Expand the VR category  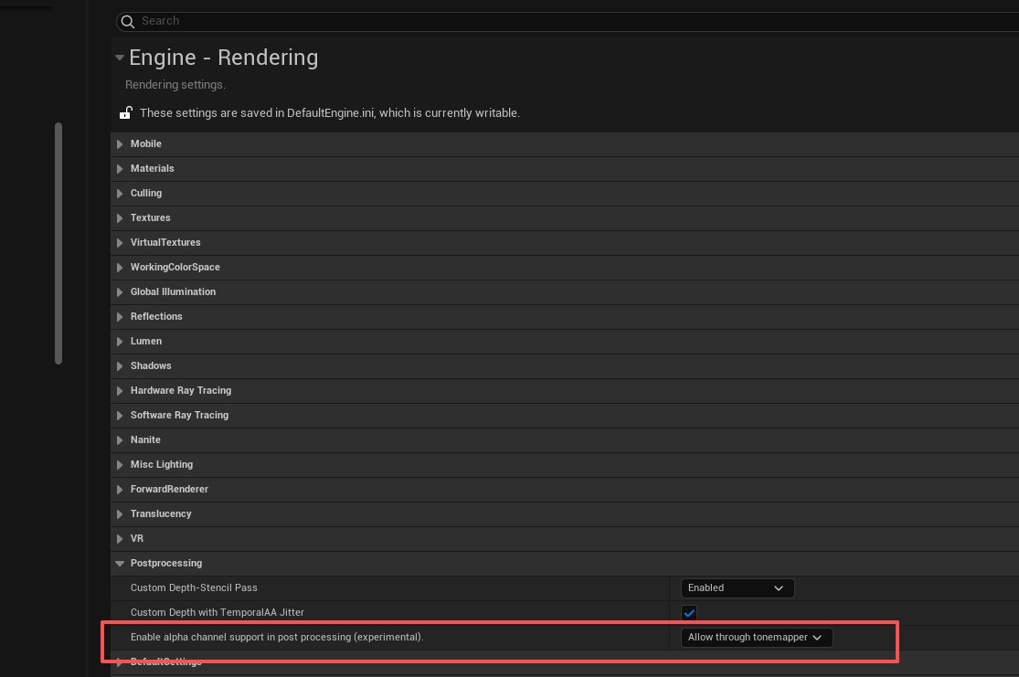pyautogui.click(x=120, y=539)
